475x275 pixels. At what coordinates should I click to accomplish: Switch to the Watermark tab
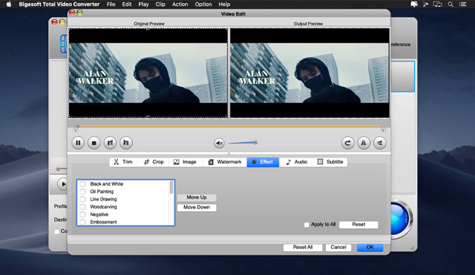point(224,162)
